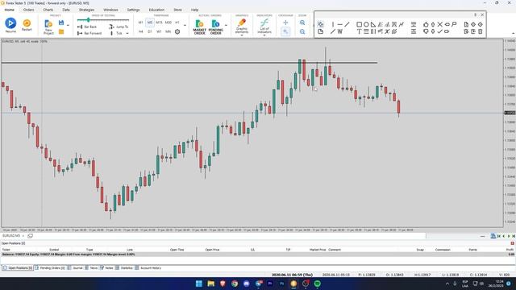The height and width of the screenshot is (290, 516).
Task: Click the Restart testing button
Action: tap(27, 25)
